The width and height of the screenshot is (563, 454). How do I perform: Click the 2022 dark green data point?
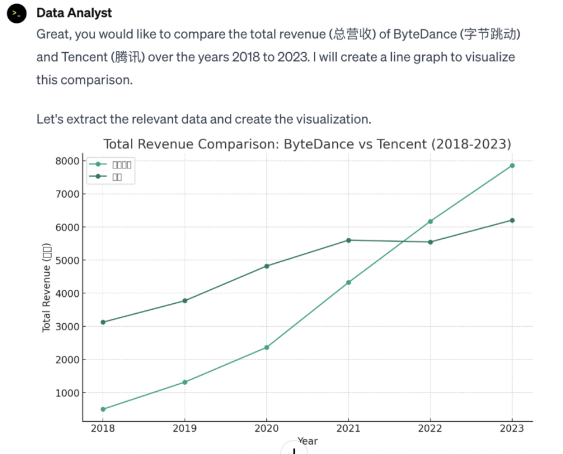coord(430,242)
